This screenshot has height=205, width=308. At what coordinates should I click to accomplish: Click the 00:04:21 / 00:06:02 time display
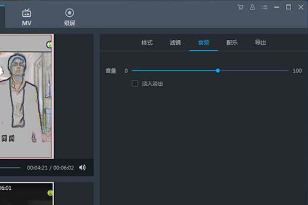click(50, 168)
